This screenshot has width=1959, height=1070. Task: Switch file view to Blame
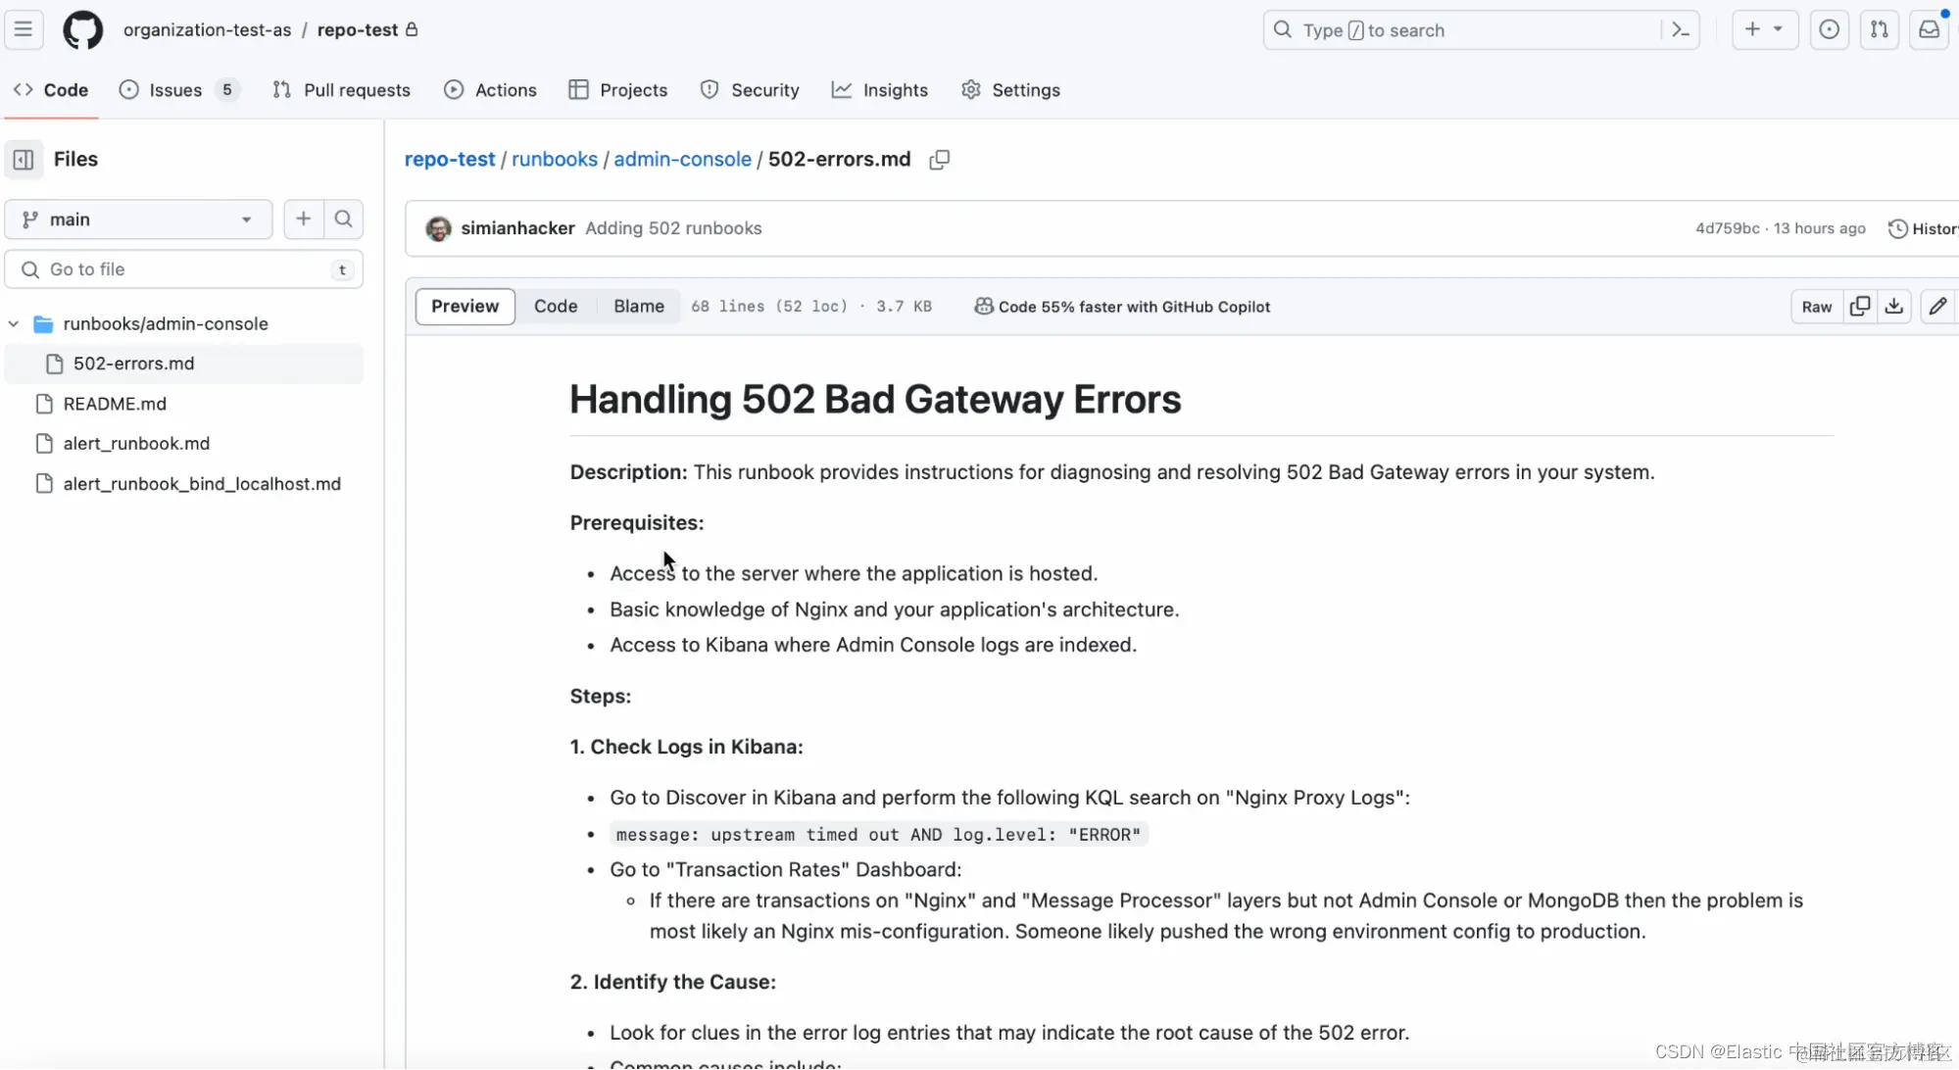coord(638,307)
